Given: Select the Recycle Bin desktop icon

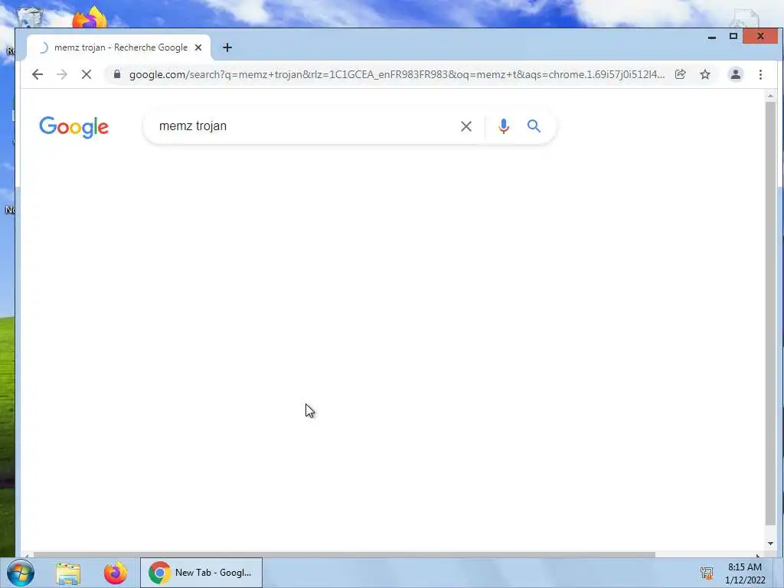Looking at the screenshot, I should tap(30, 18).
